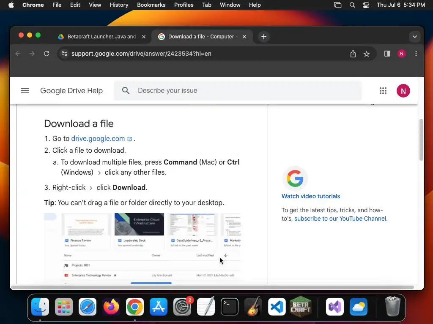Click the search magnifier in help bar

coord(126,90)
